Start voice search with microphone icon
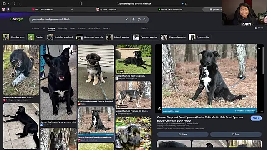 click(x=133, y=20)
